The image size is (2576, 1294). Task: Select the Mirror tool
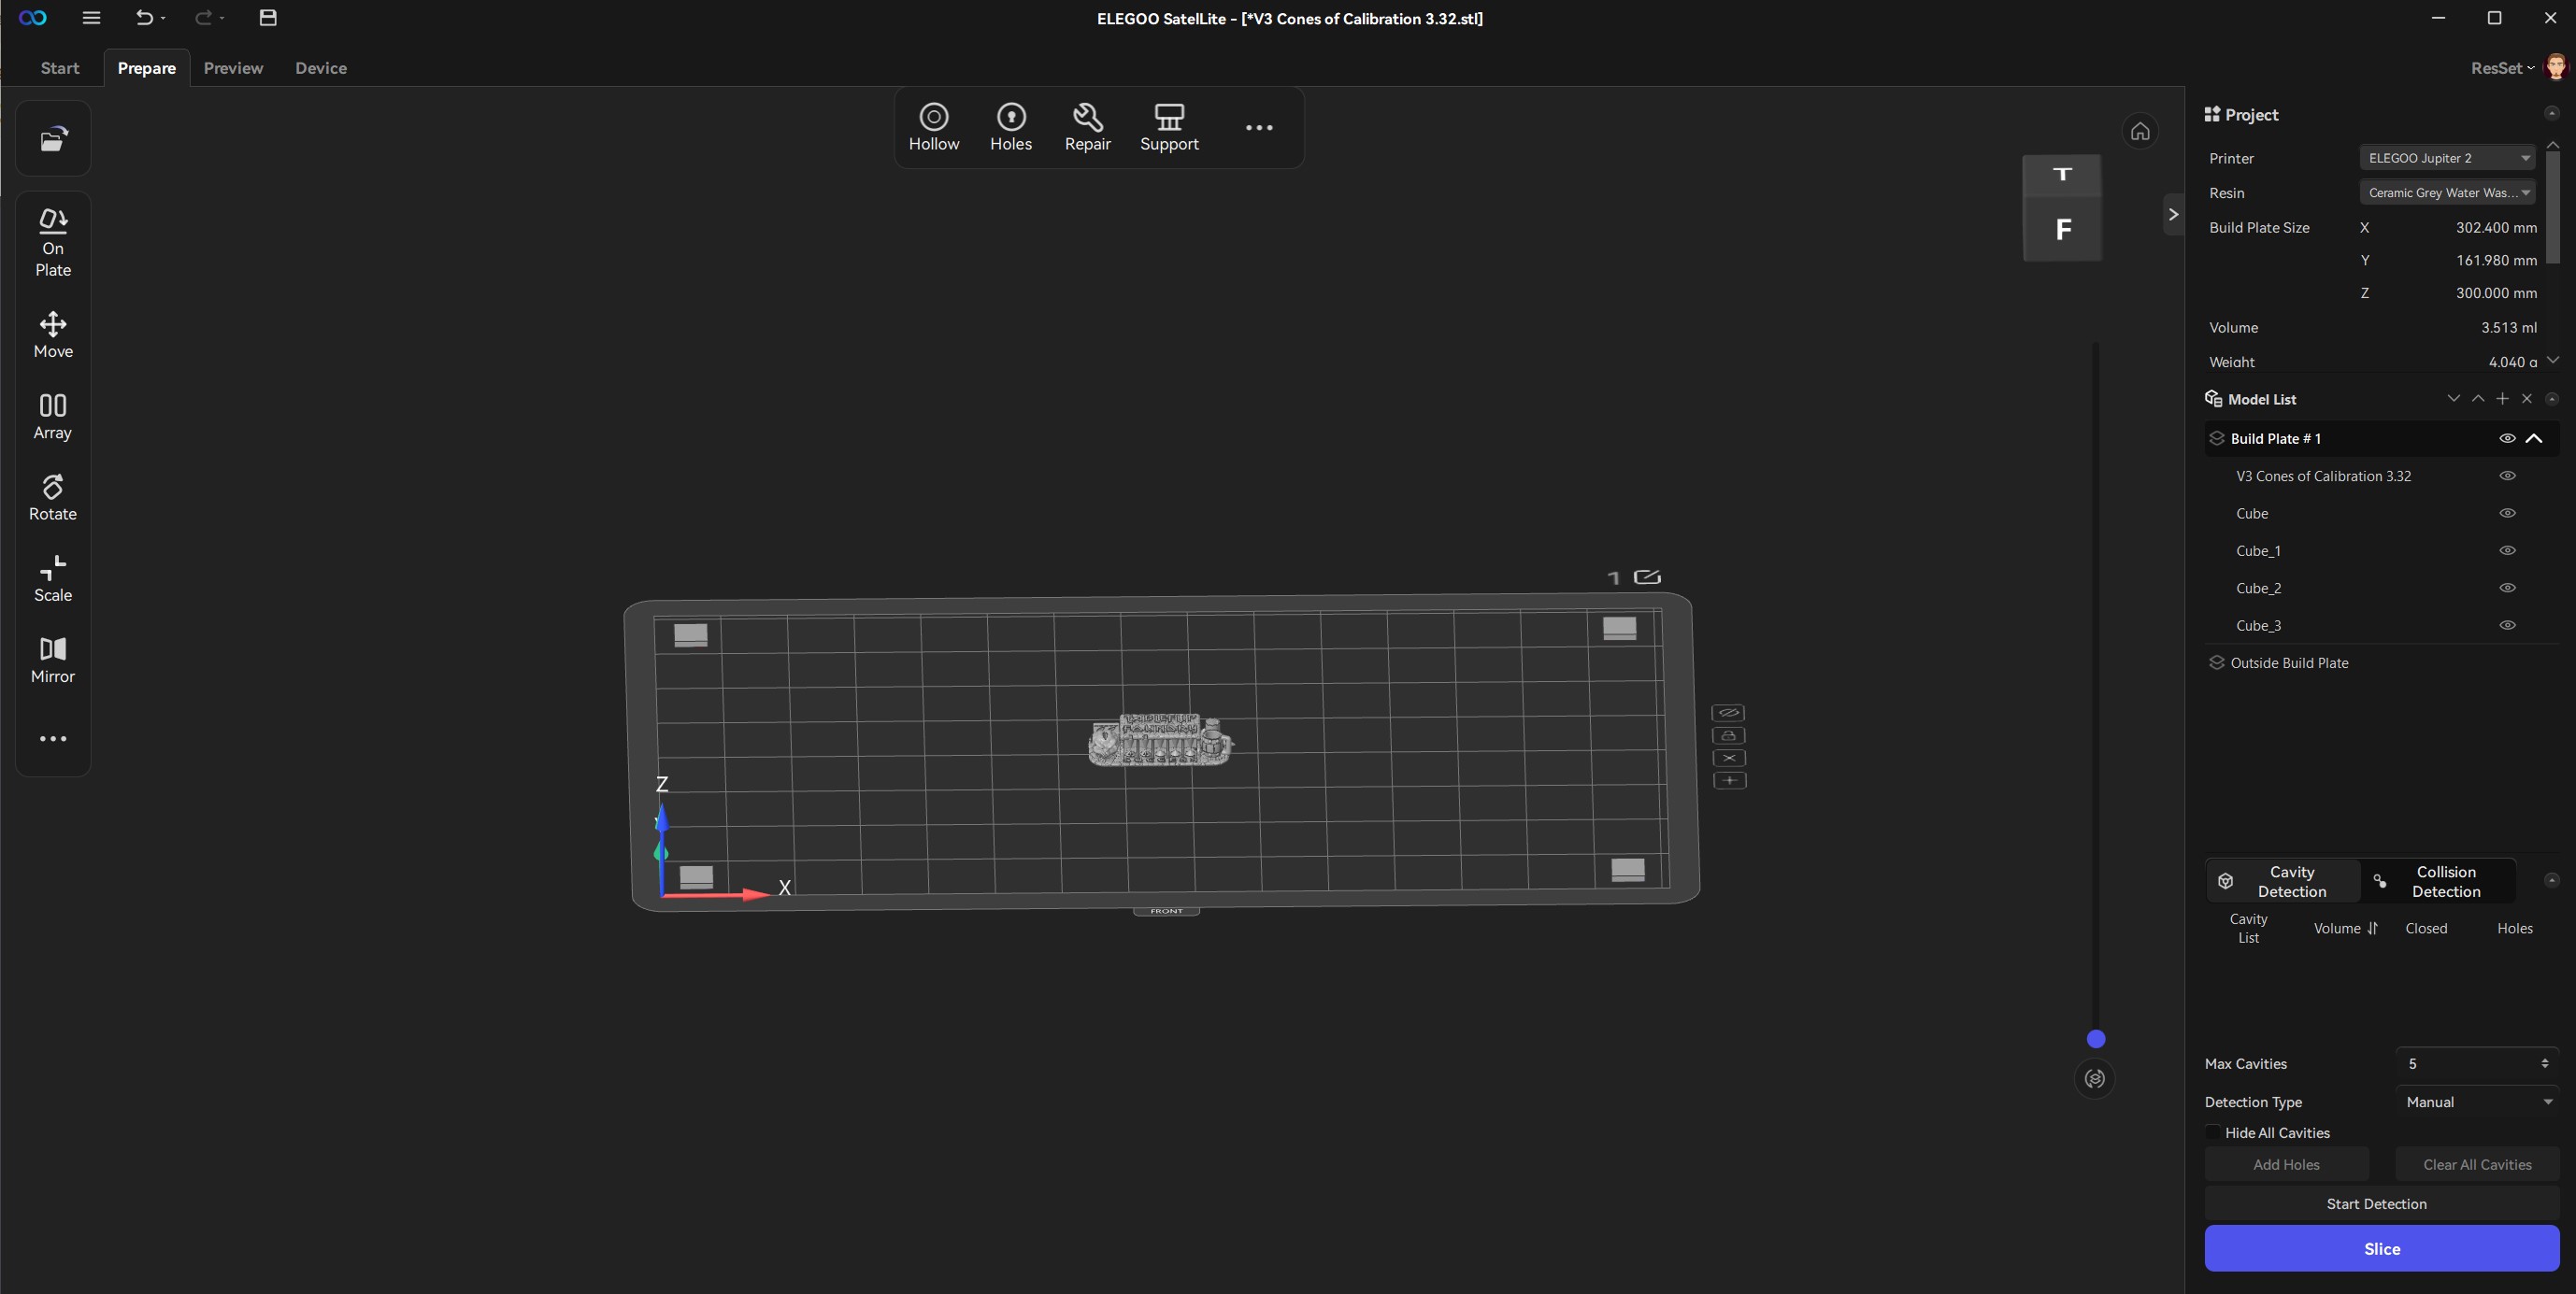[x=53, y=661]
